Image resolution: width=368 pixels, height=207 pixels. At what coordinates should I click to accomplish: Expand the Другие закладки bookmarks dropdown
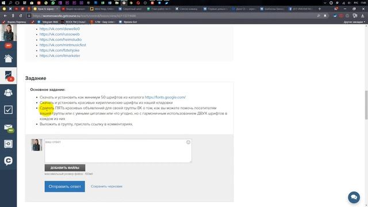point(354,22)
